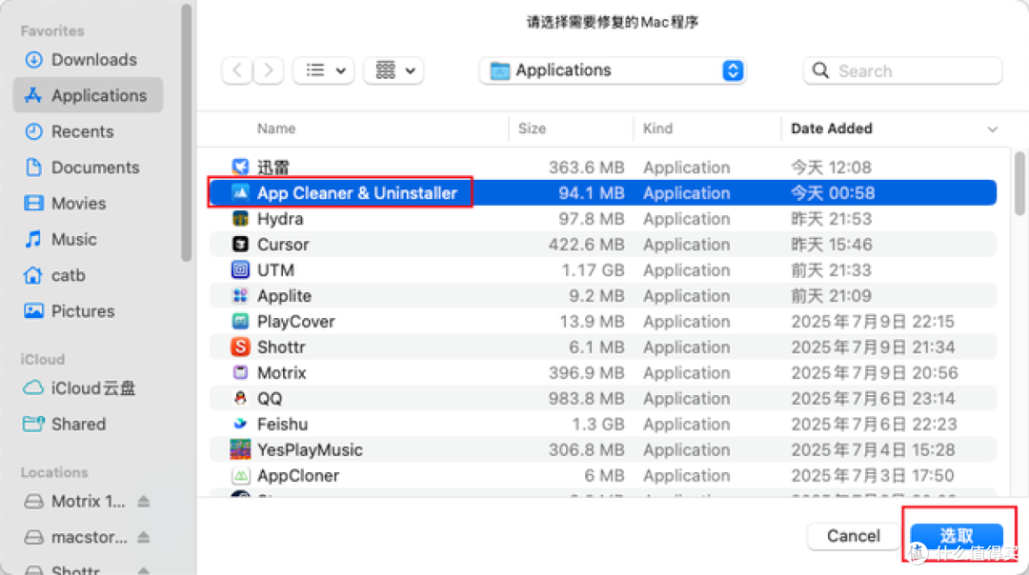The width and height of the screenshot is (1029, 575).
Task: Click the size "422.6 MB" for Cursor
Action: (586, 244)
